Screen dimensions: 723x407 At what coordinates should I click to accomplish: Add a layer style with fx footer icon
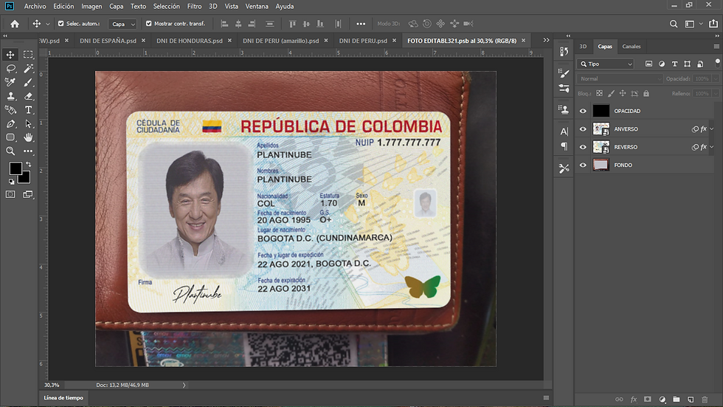click(x=634, y=399)
